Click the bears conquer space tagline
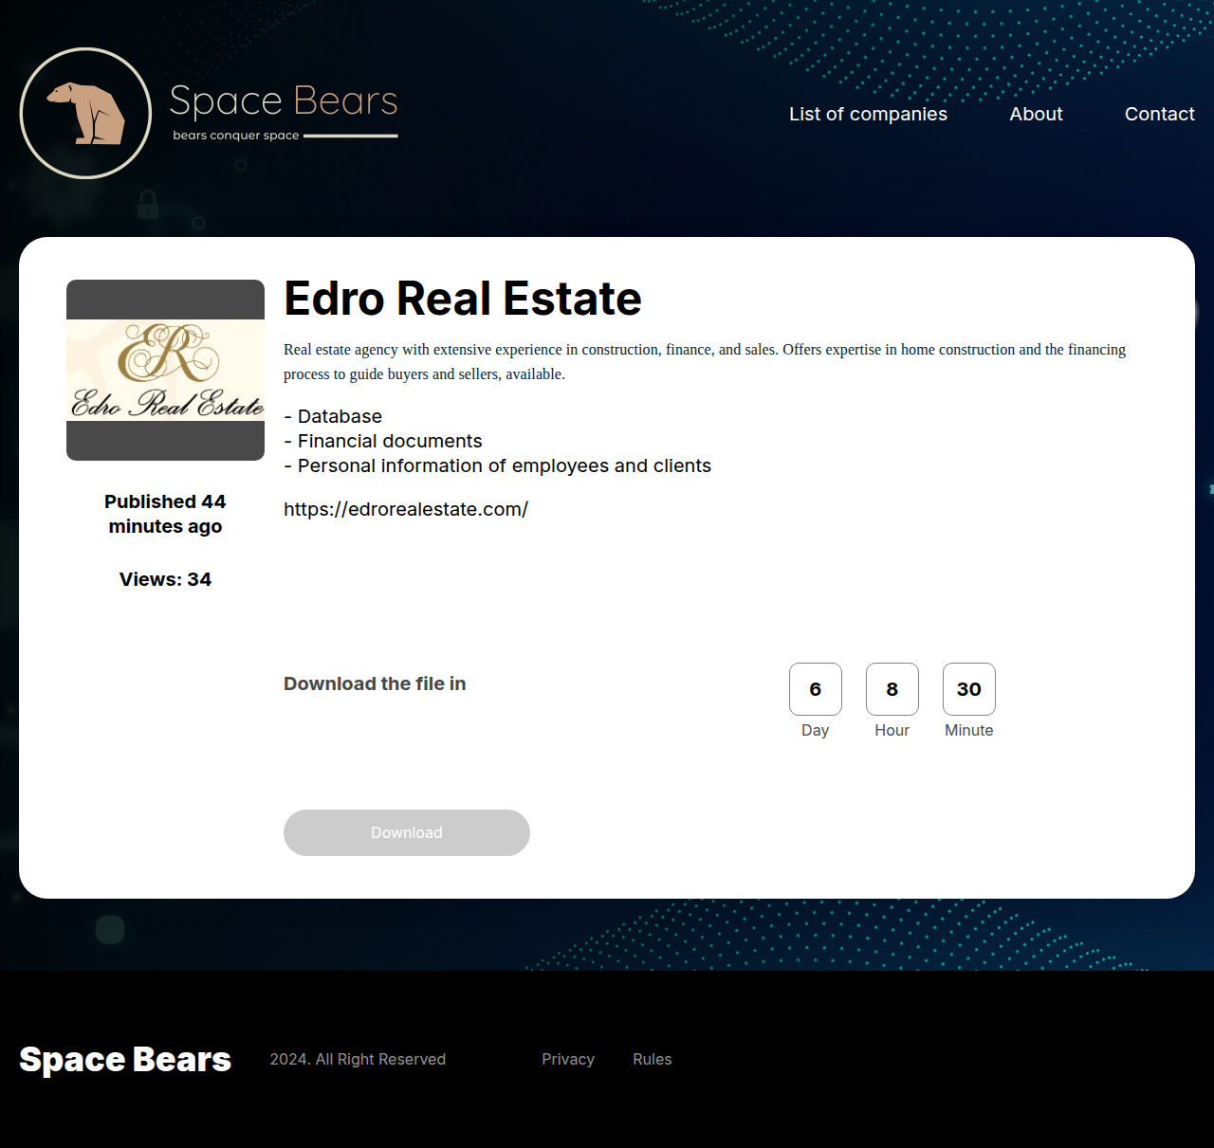1214x1148 pixels. (236, 136)
